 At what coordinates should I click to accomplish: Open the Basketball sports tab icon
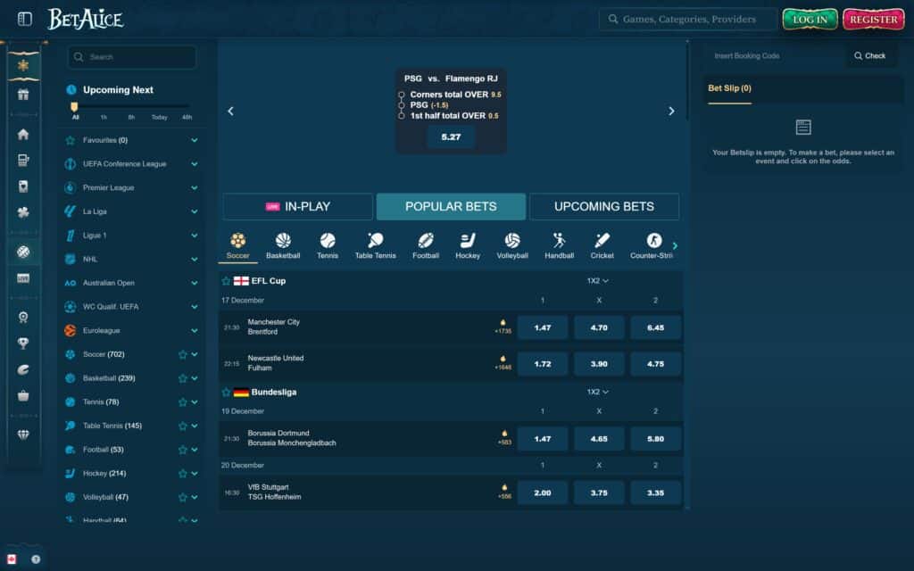point(283,242)
